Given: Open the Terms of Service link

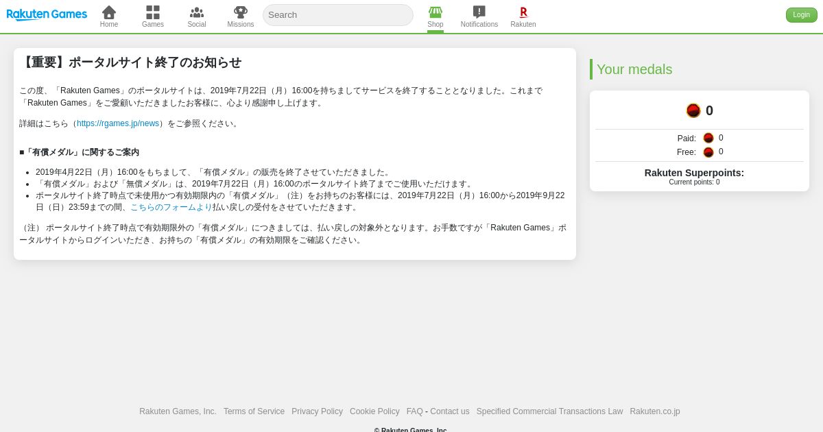Looking at the screenshot, I should pyautogui.click(x=254, y=411).
